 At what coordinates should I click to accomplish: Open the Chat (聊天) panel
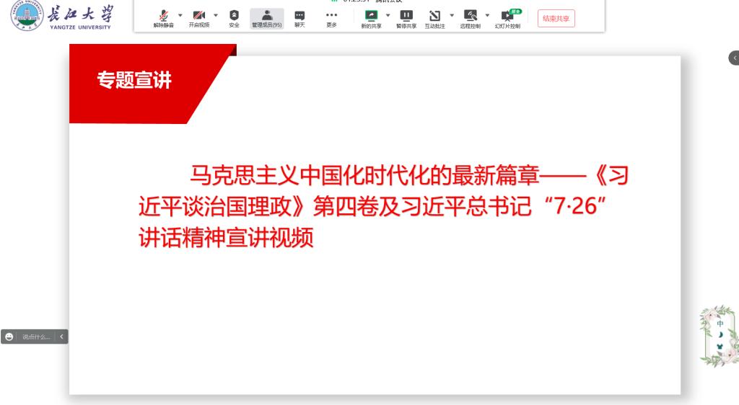pos(299,17)
